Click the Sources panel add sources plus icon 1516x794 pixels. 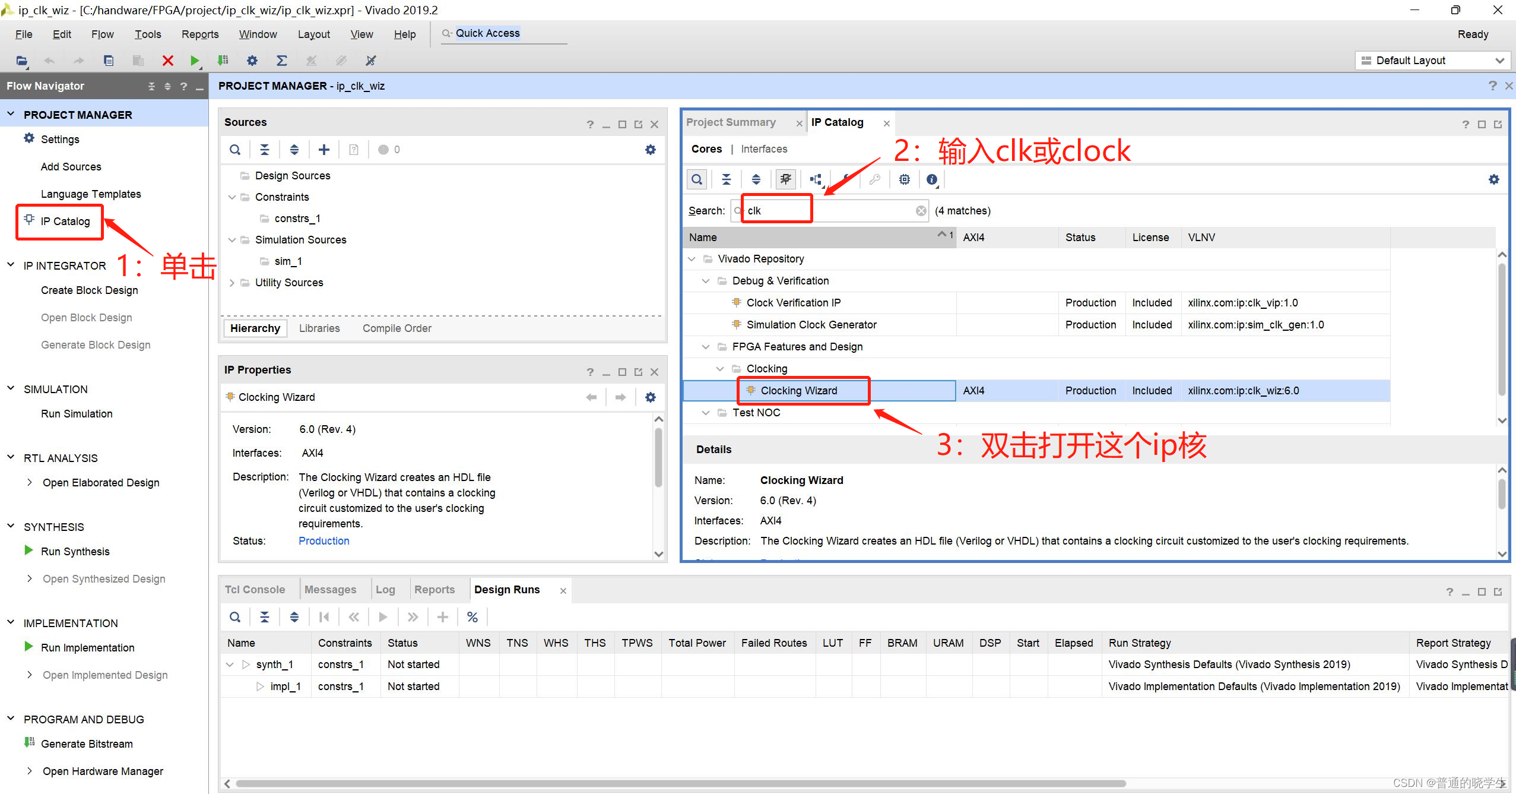[324, 150]
